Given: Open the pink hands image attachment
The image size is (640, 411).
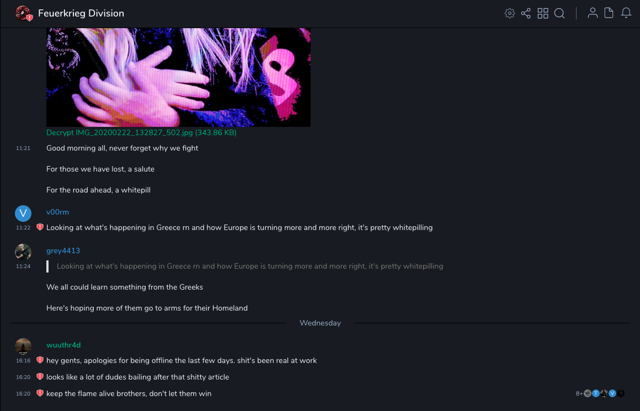Looking at the screenshot, I should 178,77.
